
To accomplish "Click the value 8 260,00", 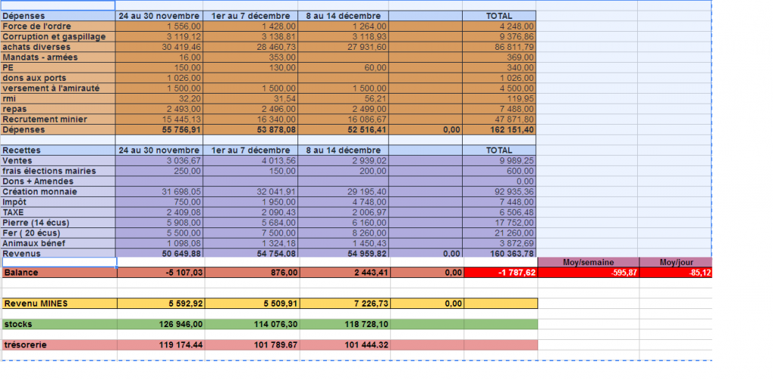I will click(343, 233).
